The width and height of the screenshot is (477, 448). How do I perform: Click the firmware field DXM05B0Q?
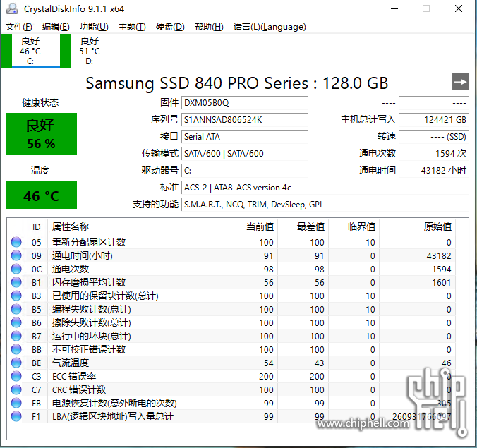245,103
